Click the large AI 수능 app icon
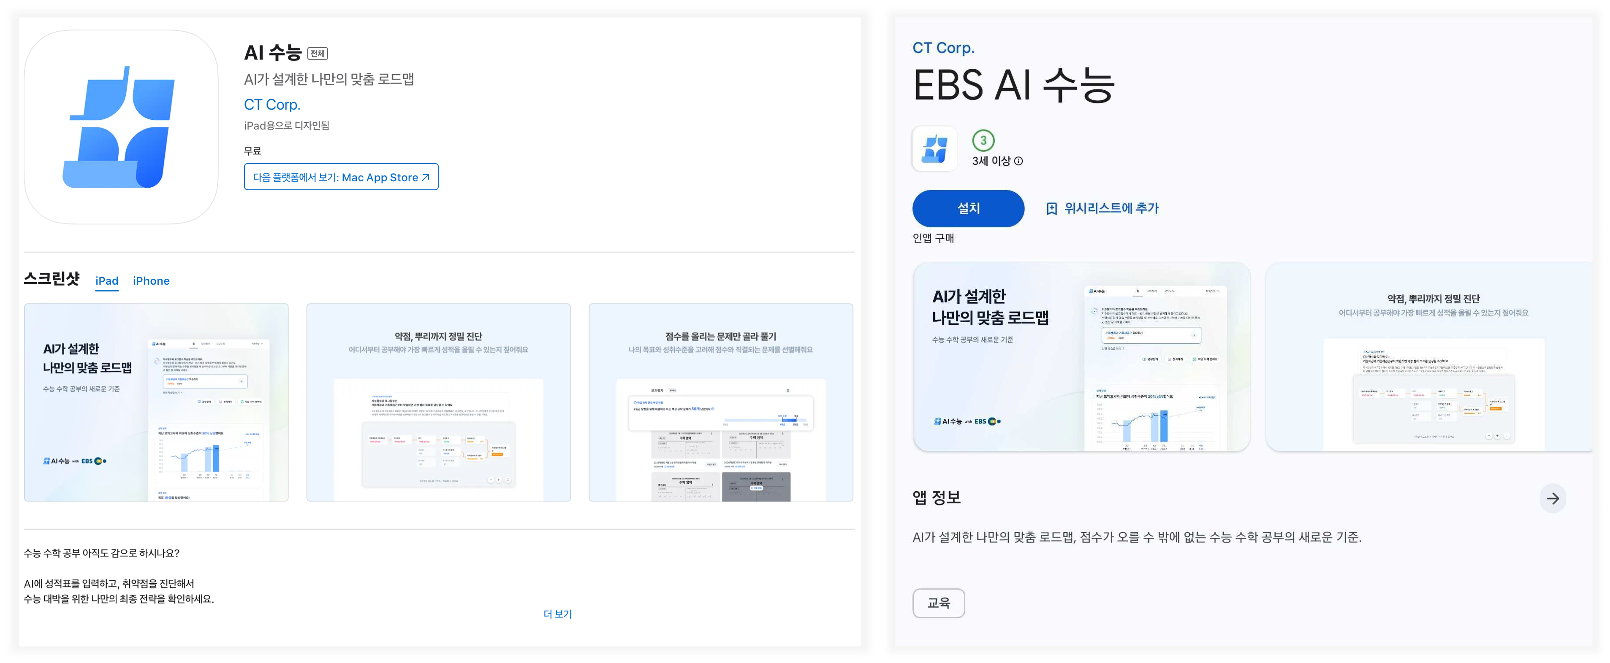 pyautogui.click(x=121, y=127)
